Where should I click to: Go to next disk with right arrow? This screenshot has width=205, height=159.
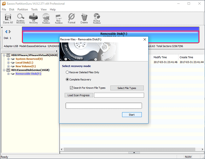pyautogui.click(x=10, y=32)
